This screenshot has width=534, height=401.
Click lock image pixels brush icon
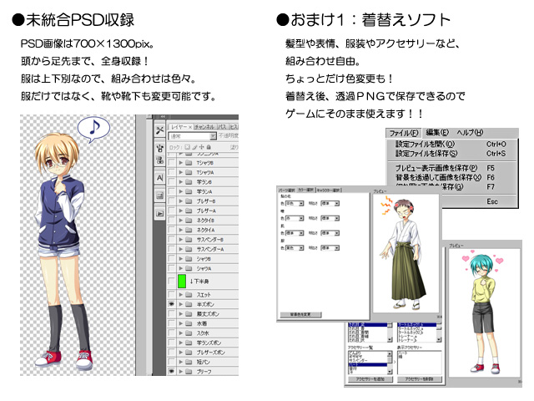click(194, 147)
